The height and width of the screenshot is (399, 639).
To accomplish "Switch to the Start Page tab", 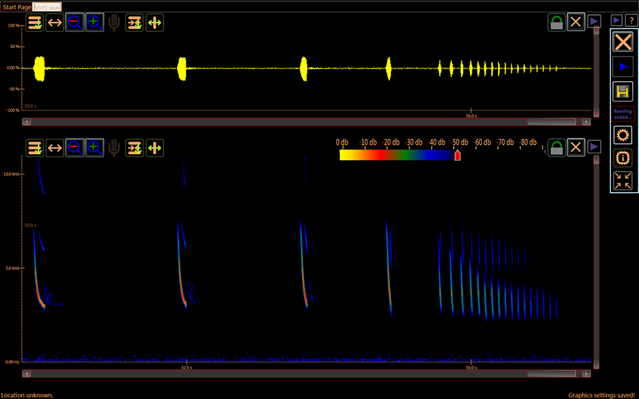I will tap(17, 6).
